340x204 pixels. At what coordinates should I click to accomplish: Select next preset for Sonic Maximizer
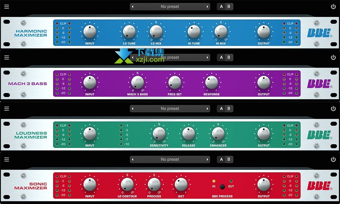[x=207, y=160]
